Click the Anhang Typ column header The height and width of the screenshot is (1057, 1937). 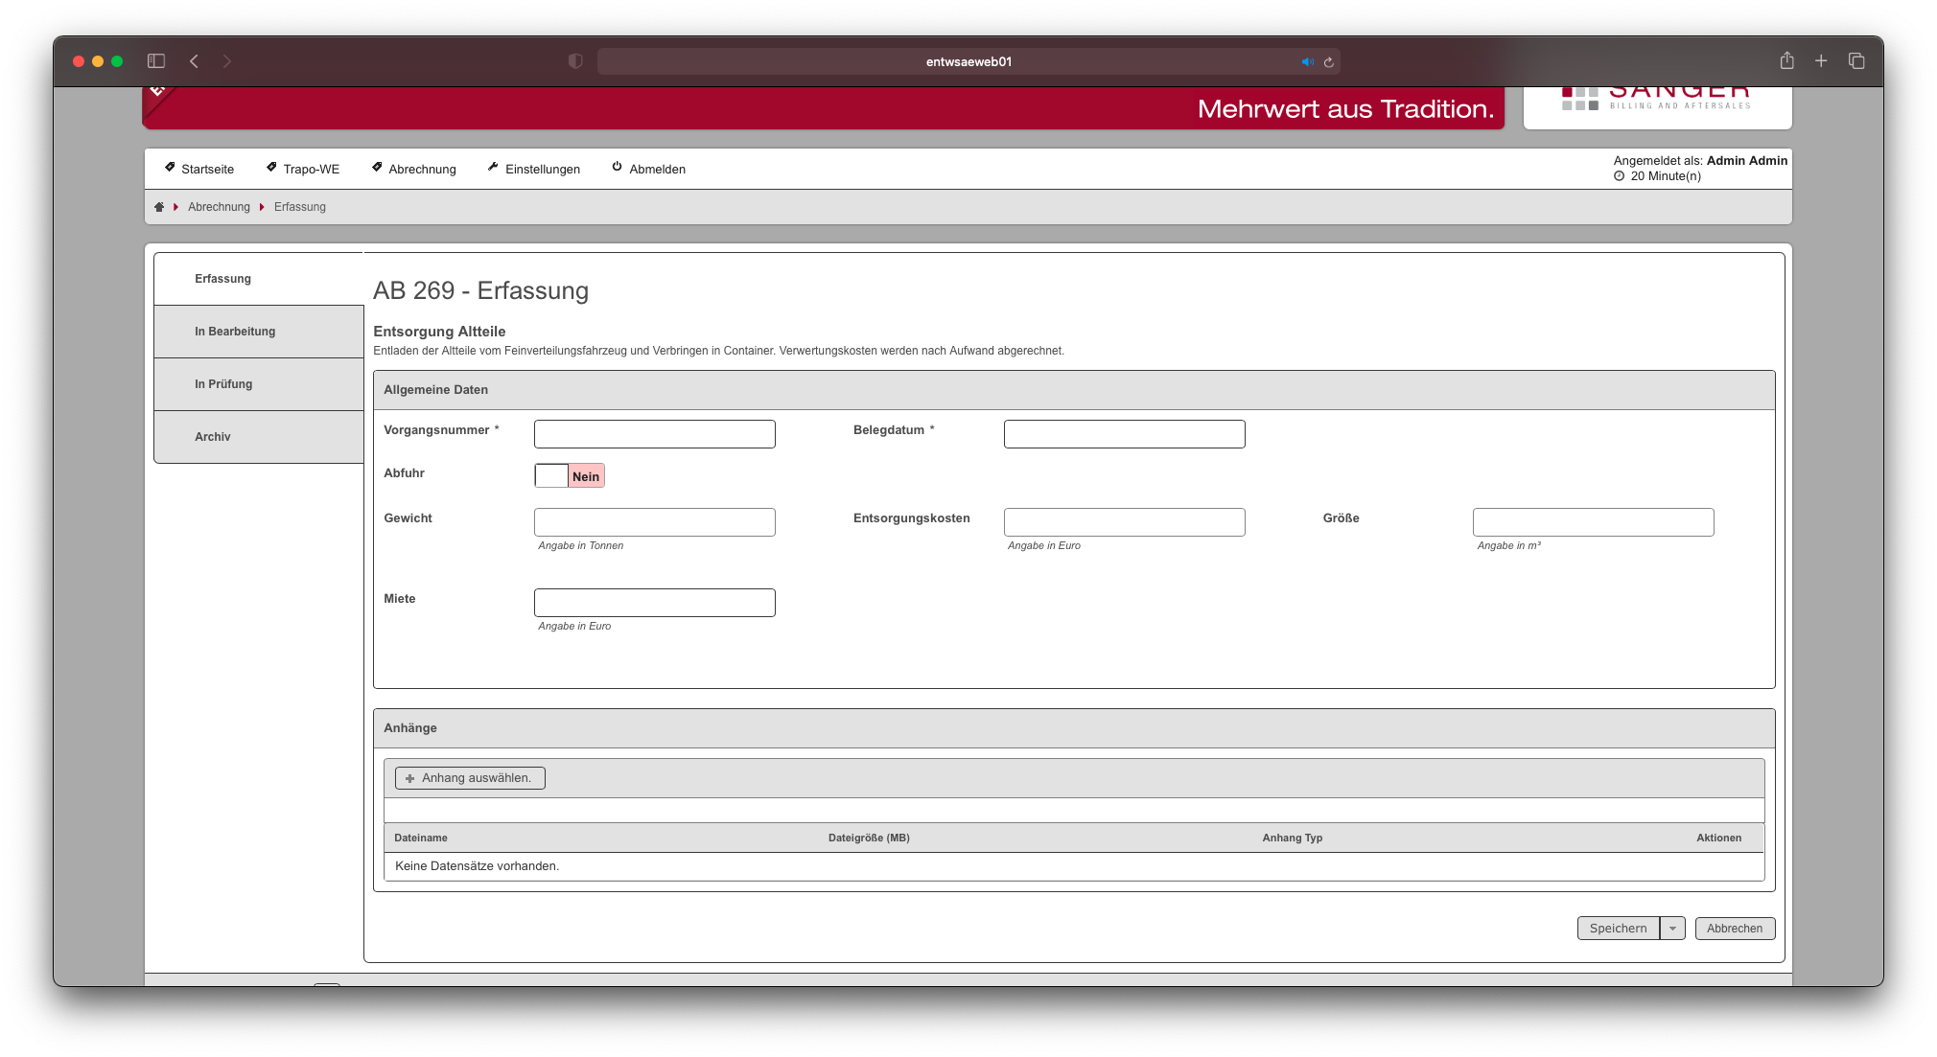(x=1293, y=839)
